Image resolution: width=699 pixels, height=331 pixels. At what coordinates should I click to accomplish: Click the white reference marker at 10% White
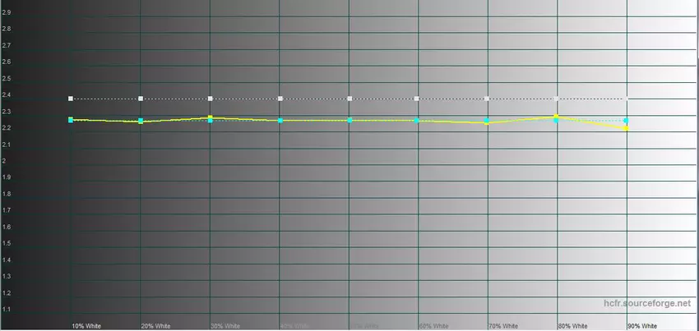point(71,99)
